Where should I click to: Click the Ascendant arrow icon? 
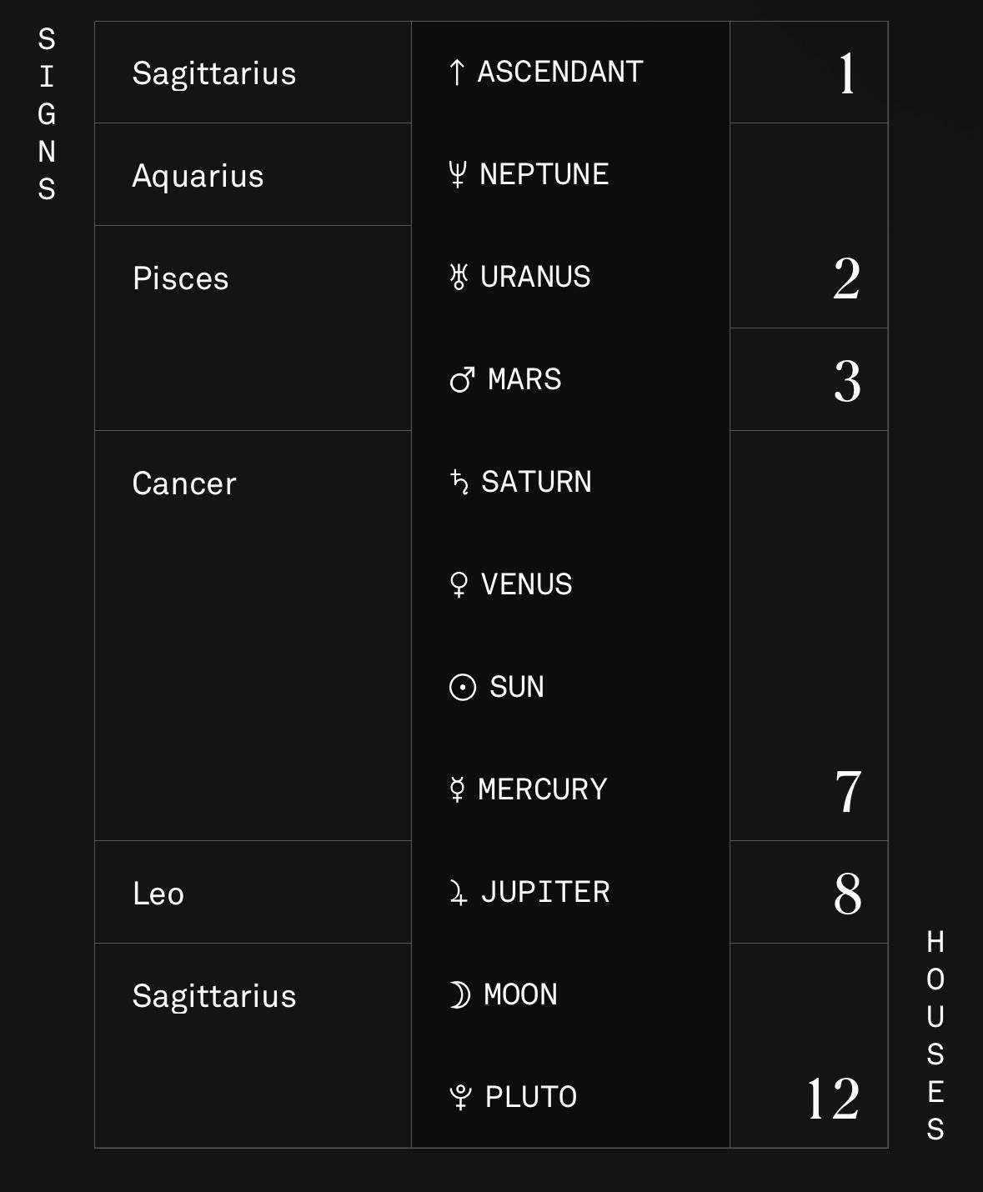(456, 73)
